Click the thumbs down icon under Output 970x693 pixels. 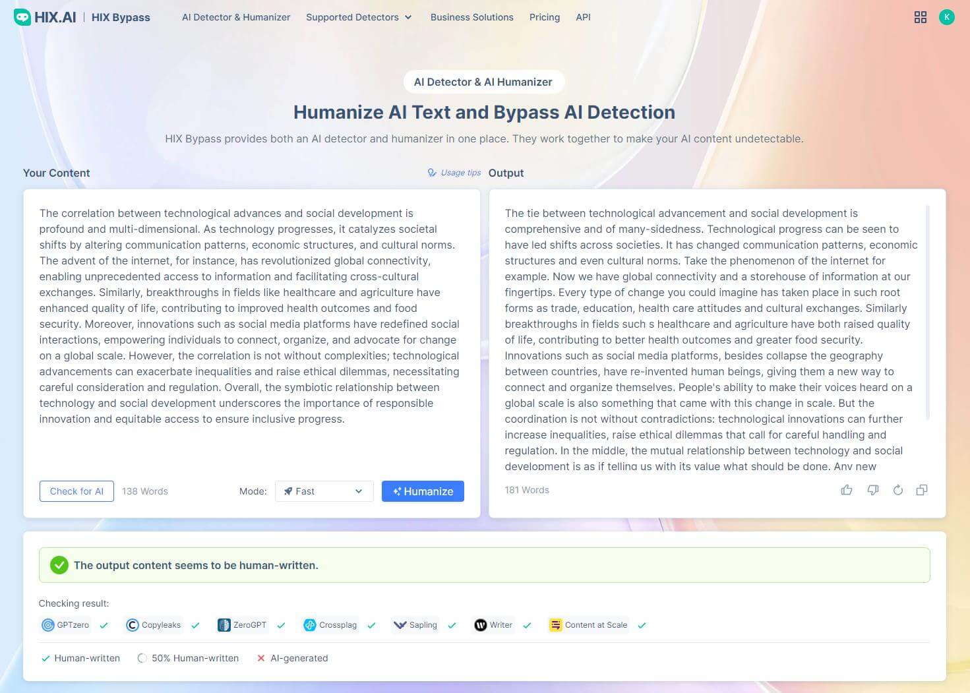click(x=873, y=490)
